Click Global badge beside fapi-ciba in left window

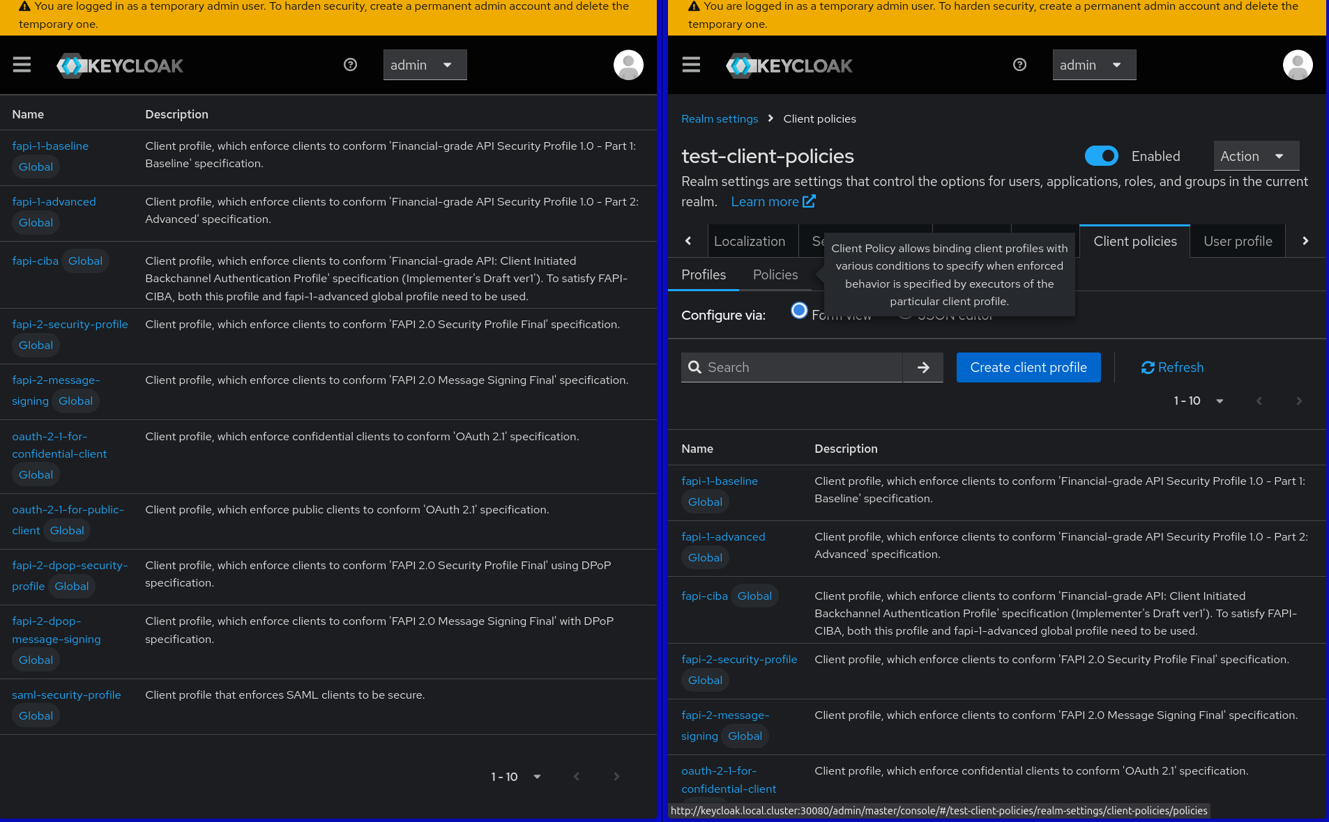[x=86, y=261]
